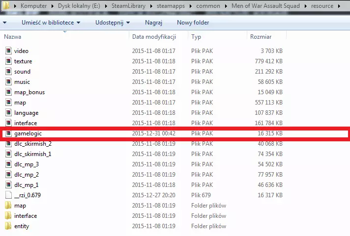Select the __rzi_0.679 file name

pyautogui.click(x=28, y=195)
